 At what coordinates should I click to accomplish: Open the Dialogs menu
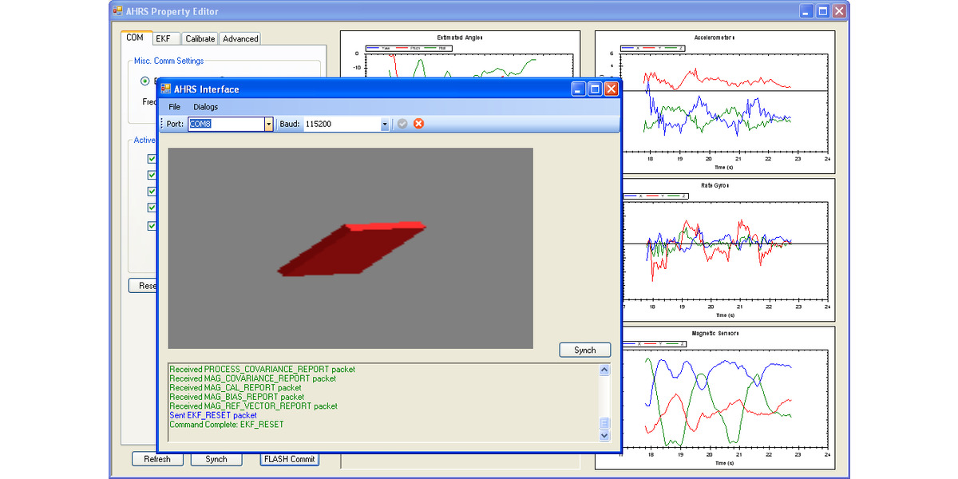click(205, 106)
